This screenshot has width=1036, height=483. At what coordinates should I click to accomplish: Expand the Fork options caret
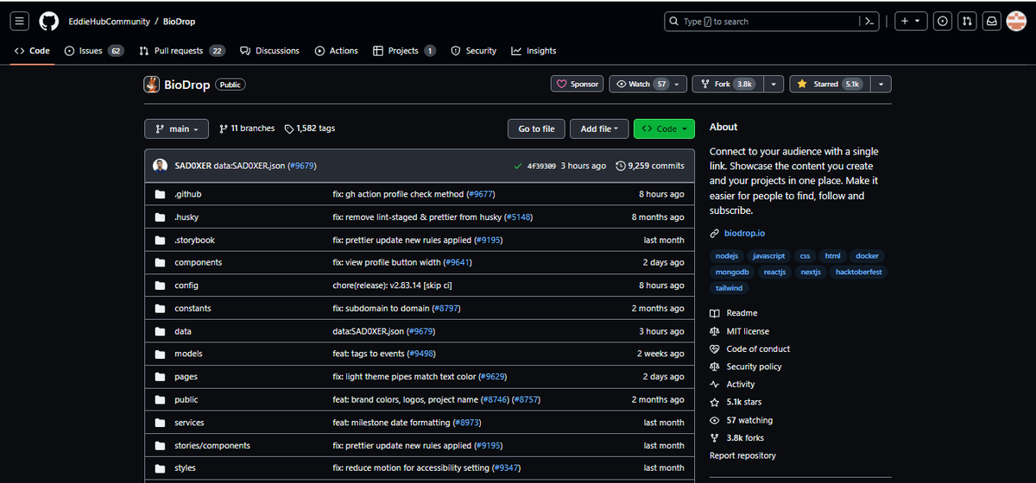pyautogui.click(x=773, y=84)
